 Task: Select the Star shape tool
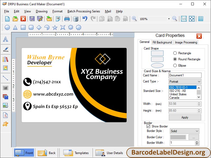pyautogui.click(x=55, y=27)
